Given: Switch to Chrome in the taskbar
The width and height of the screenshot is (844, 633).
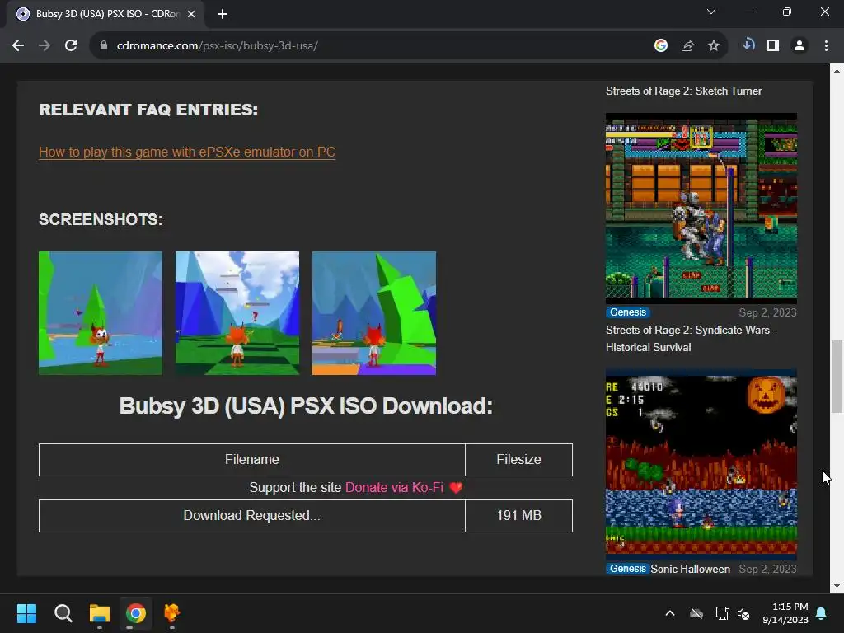Looking at the screenshot, I should pos(136,613).
